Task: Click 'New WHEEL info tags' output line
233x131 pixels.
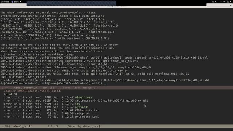Action: pyautogui.click(x=95, y=74)
